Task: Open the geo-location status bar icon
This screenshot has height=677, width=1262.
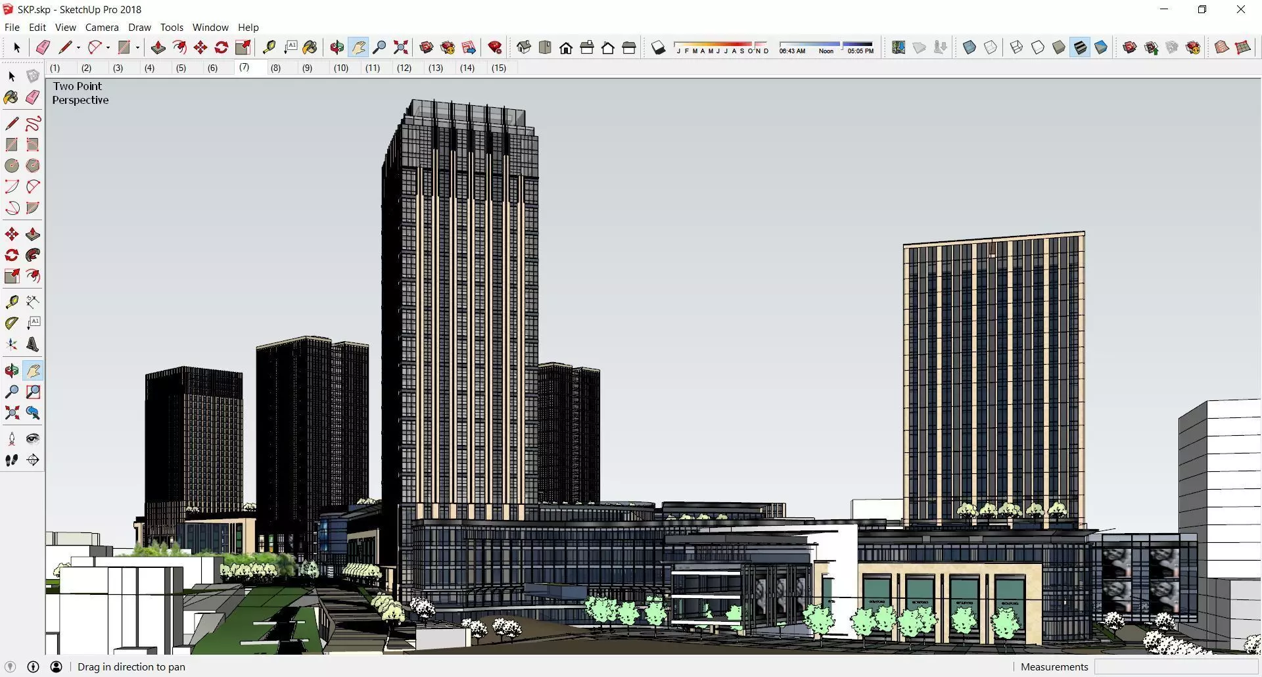Action: pyautogui.click(x=10, y=666)
